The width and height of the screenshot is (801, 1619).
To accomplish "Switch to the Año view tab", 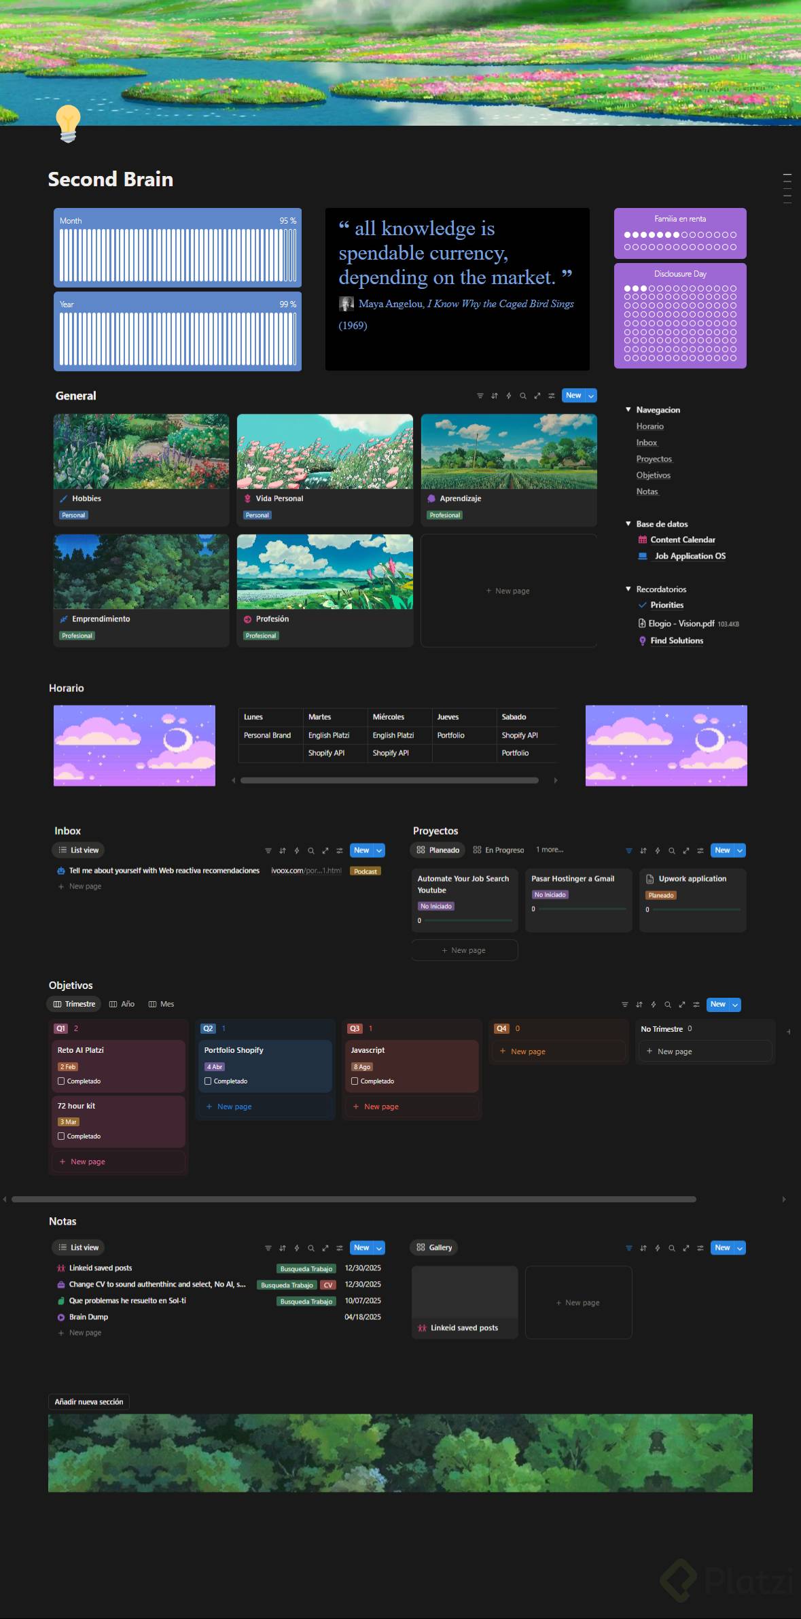I will coord(122,1005).
